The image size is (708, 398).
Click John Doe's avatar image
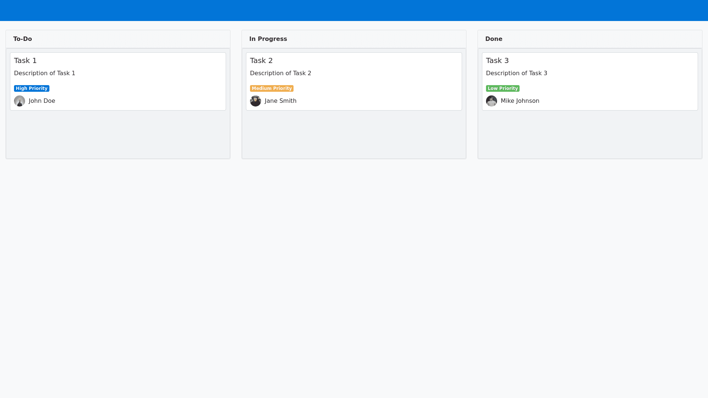click(20, 101)
